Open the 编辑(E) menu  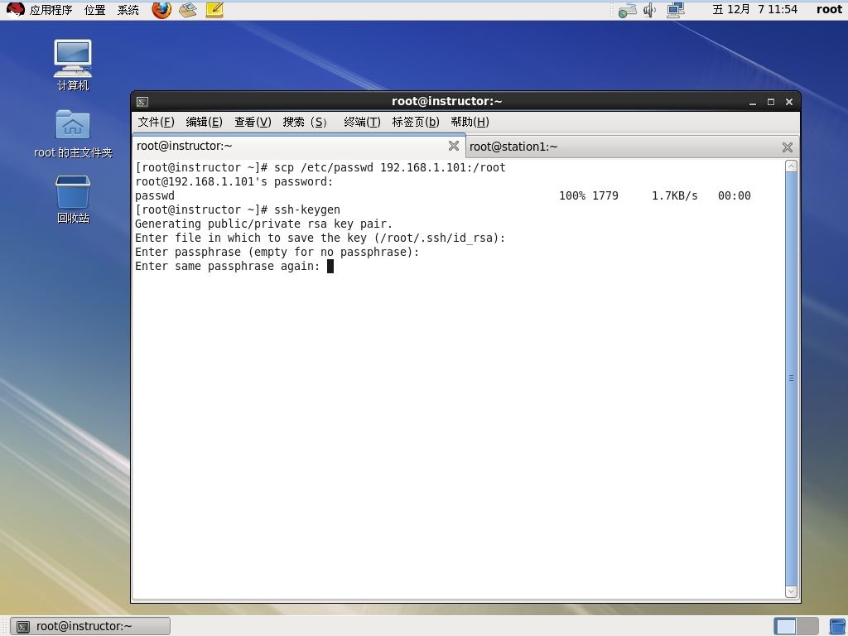204,122
